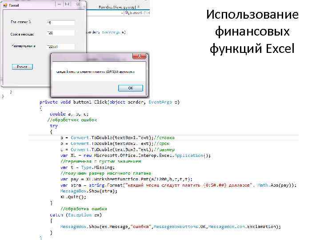
Task: Click the Form4 window icon
Action: pyautogui.click(x=5, y=5)
